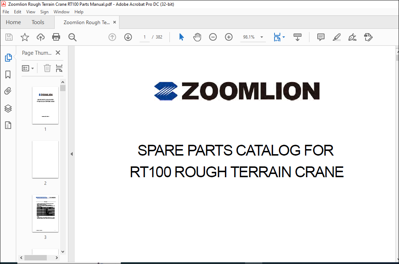Open thumbnail options dropdown menu
Image resolution: width=399 pixels, height=264 pixels.
tap(28, 68)
